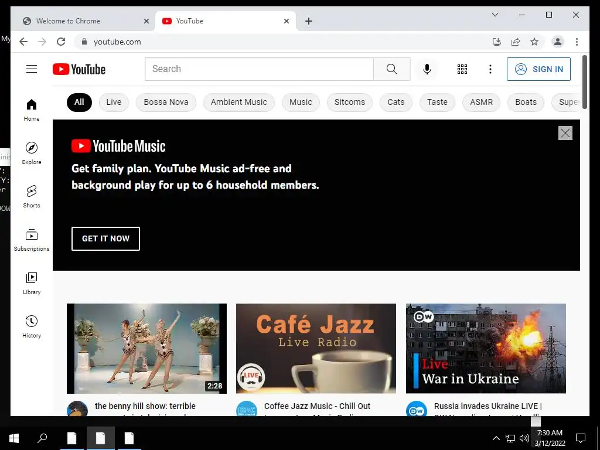600x450 pixels.
Task: Open History in sidebar
Action: [x=32, y=326]
